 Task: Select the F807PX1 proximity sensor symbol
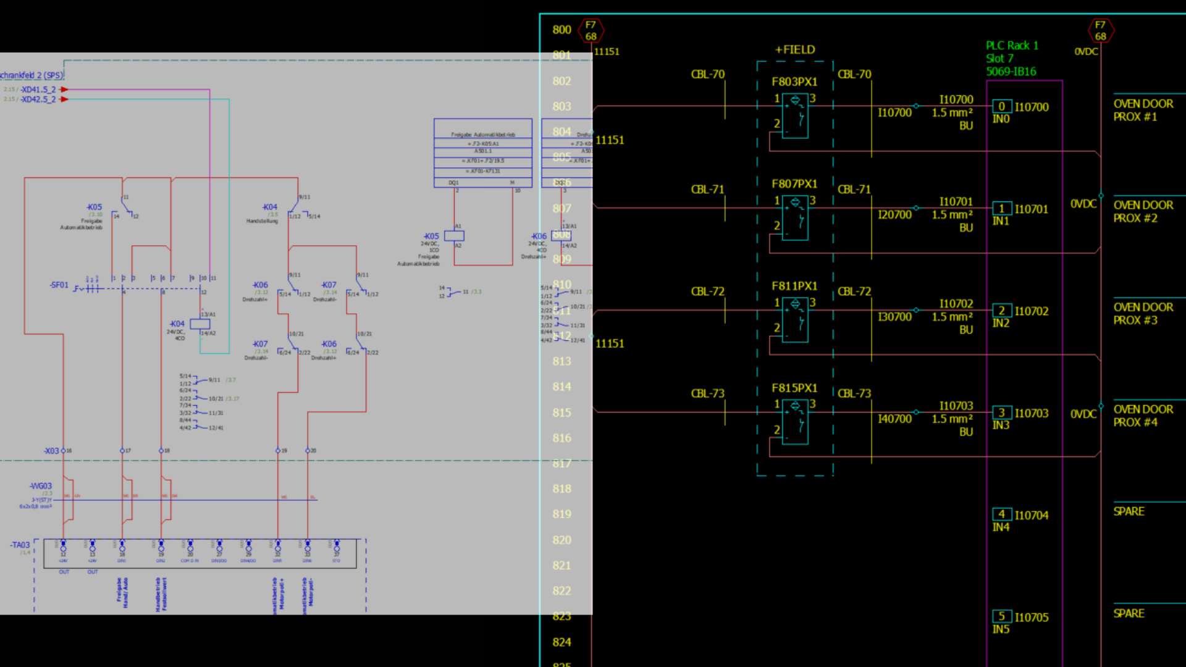pyautogui.click(x=796, y=216)
